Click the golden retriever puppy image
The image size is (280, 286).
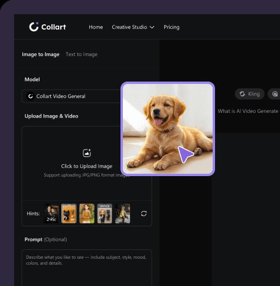click(168, 129)
